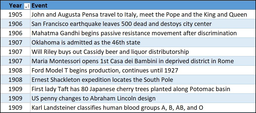Click the year cell beside US penny change
The width and height of the screenshot is (256, 113).
coord(15,98)
